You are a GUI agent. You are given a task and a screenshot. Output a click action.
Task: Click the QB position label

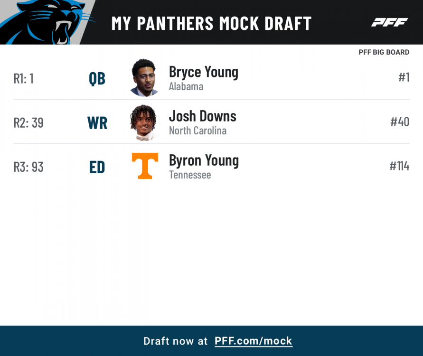[x=97, y=79]
